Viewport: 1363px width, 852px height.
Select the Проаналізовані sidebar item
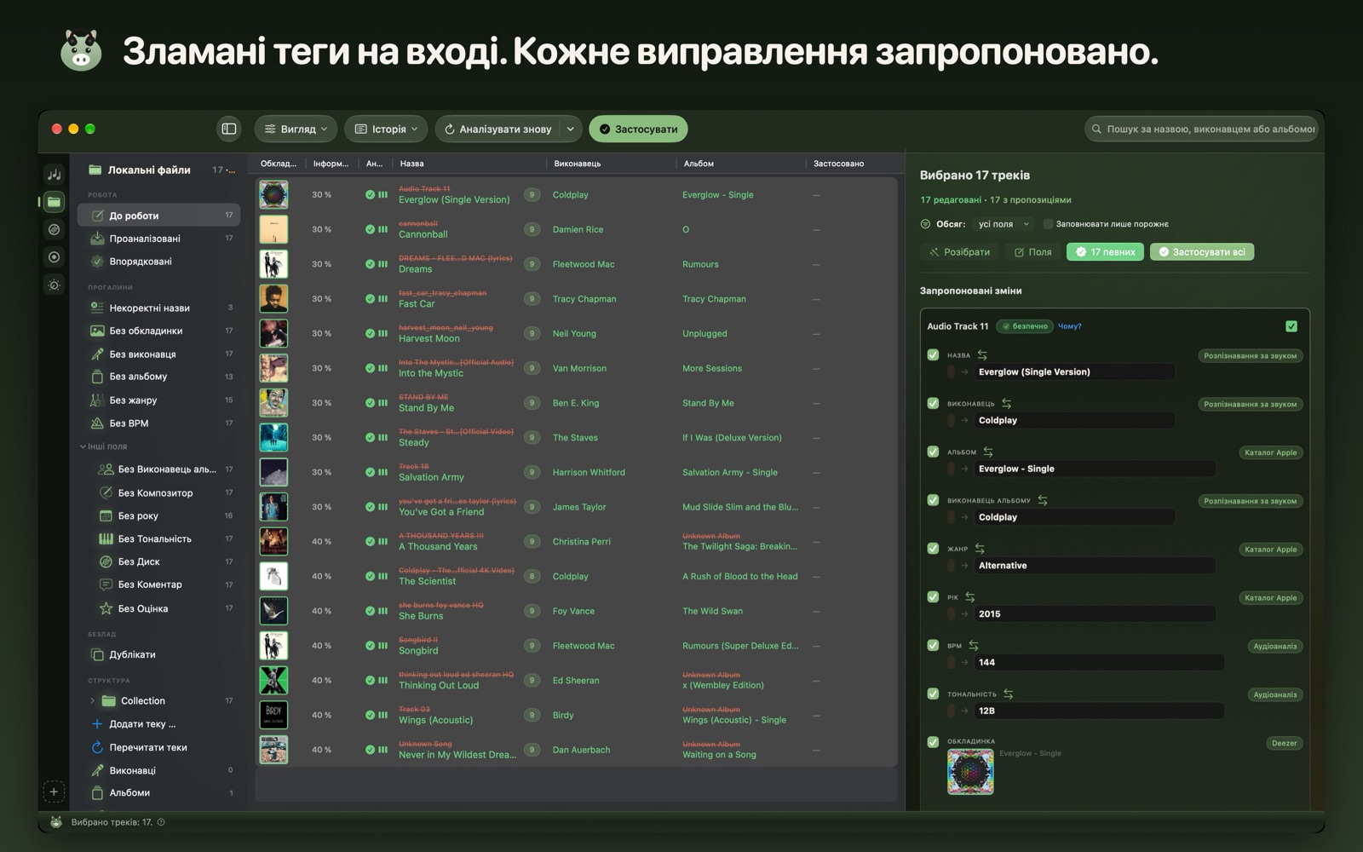pyautogui.click(x=159, y=239)
